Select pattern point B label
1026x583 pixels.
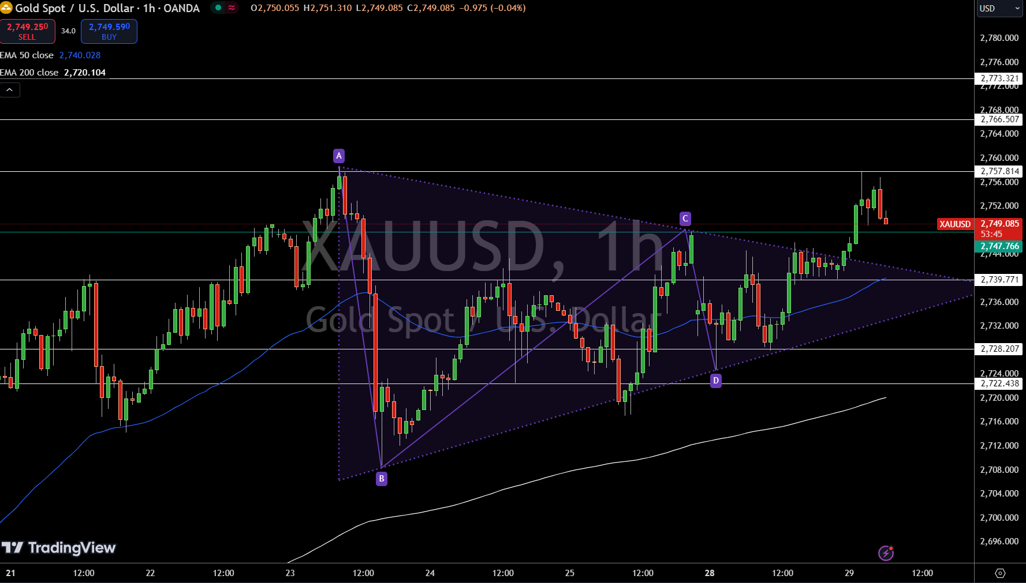(382, 479)
